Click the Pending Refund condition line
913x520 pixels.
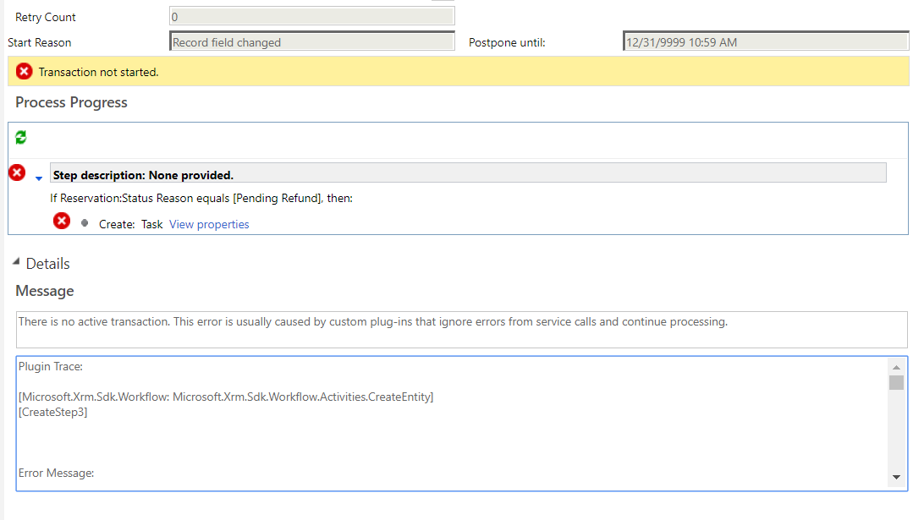201,199
